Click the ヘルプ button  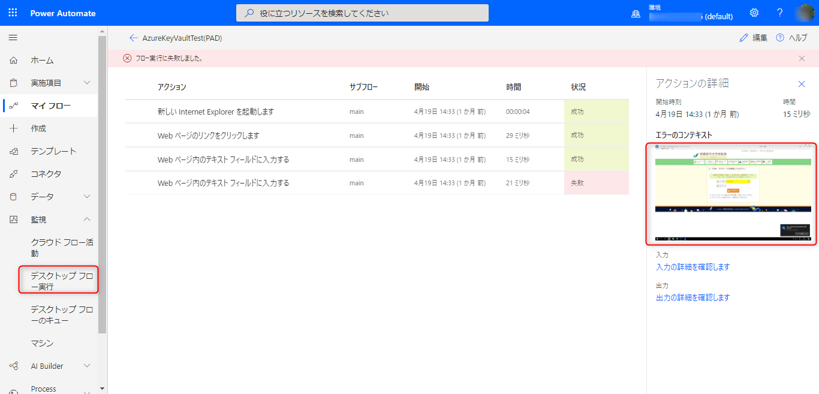click(x=791, y=38)
